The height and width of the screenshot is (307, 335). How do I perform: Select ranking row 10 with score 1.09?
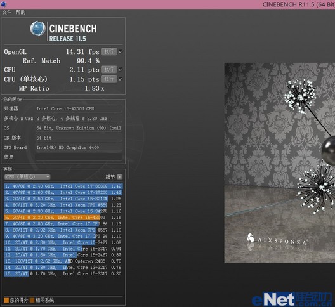63,242
